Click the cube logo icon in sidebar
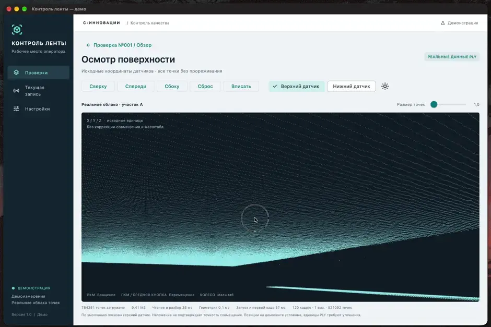This screenshot has width=491, height=327. coord(17,30)
